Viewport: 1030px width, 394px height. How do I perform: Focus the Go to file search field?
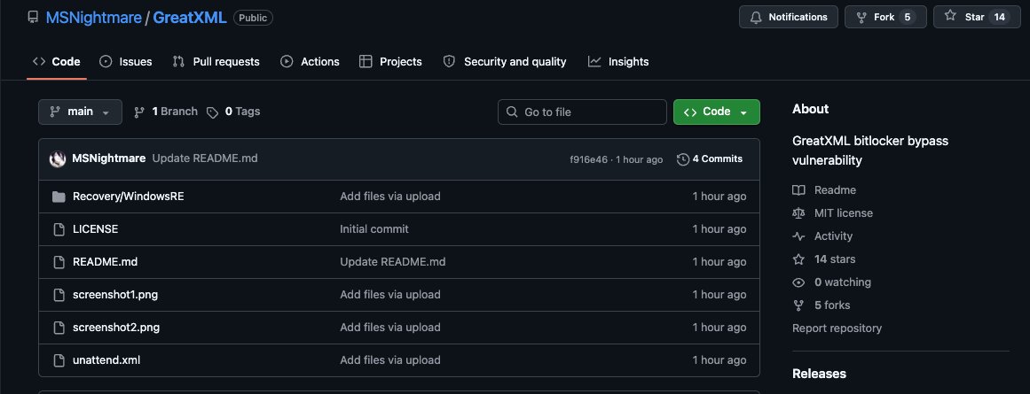pos(582,112)
